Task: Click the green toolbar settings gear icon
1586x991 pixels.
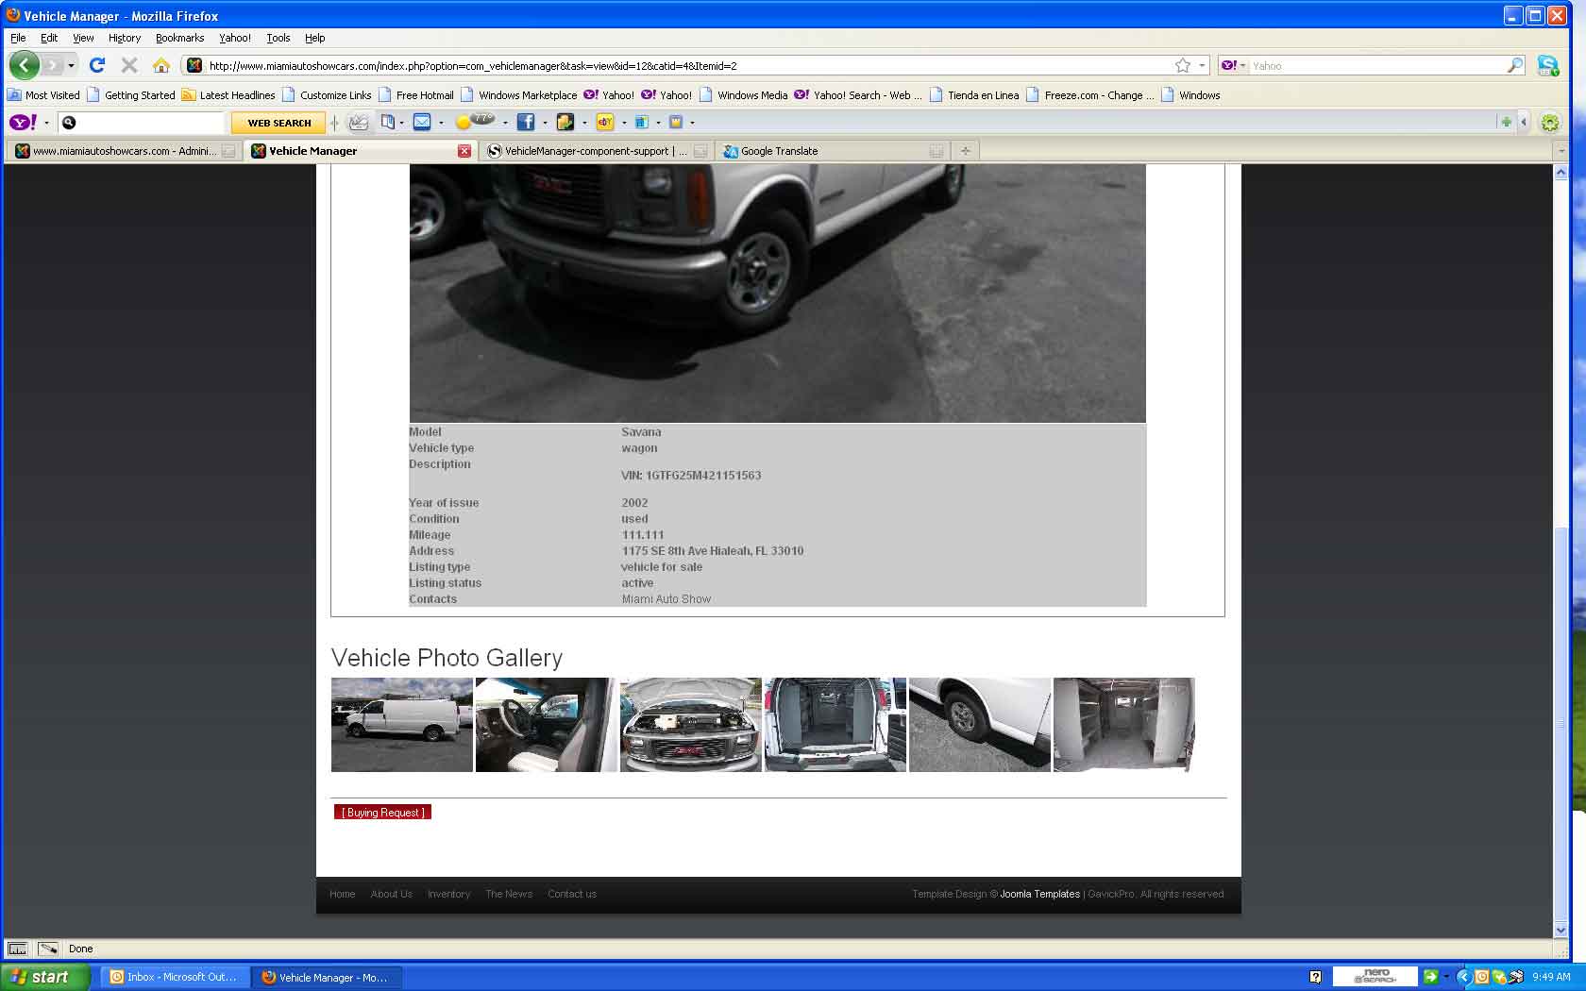Action: tap(1549, 122)
